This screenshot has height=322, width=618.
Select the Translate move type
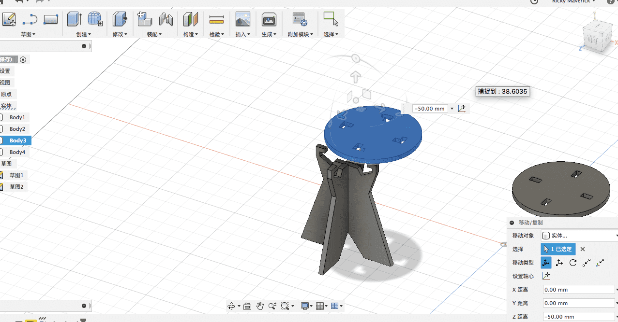(559, 263)
